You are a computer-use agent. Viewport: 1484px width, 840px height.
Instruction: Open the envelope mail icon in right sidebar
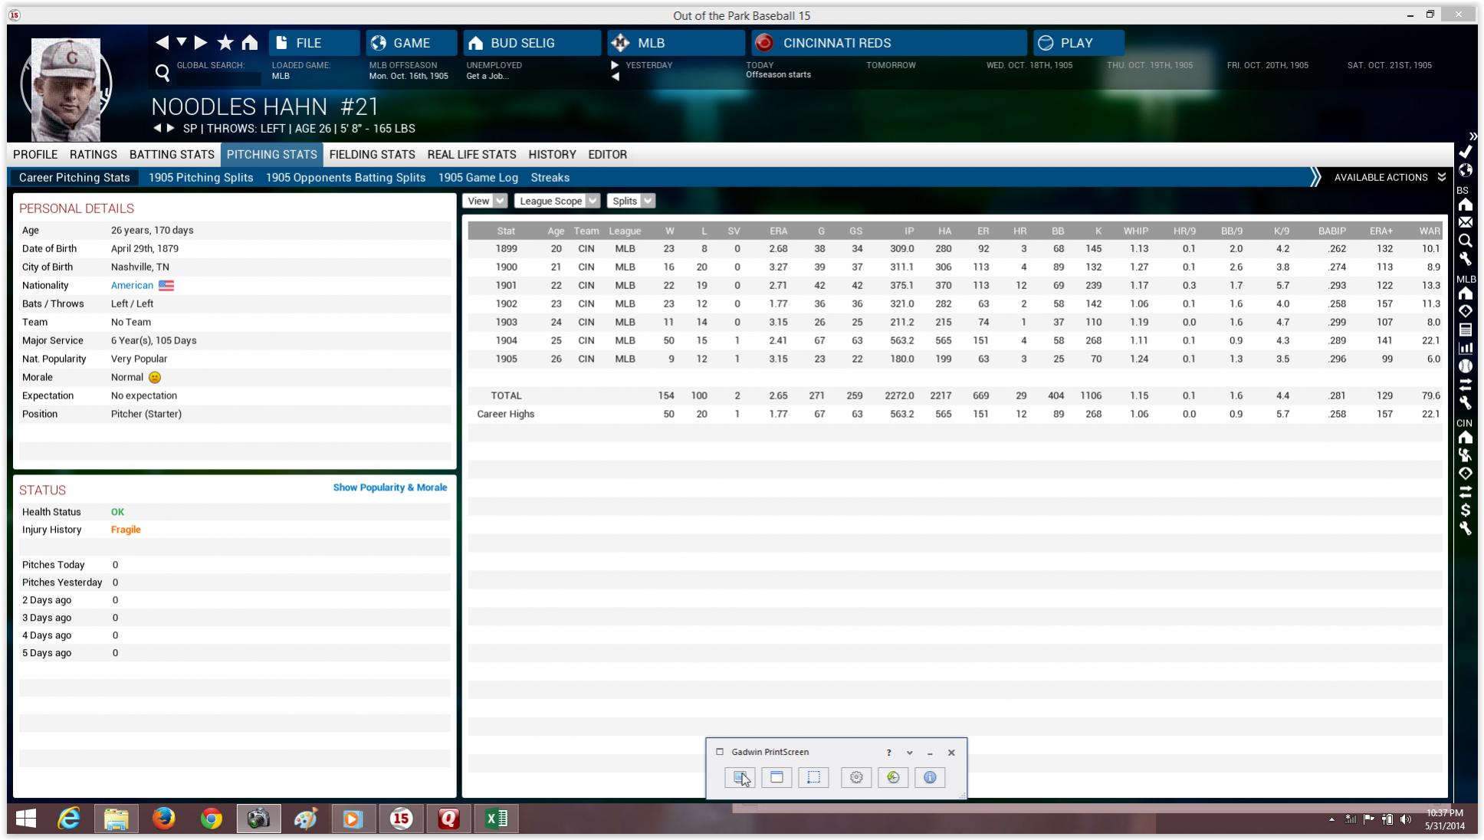coord(1465,222)
